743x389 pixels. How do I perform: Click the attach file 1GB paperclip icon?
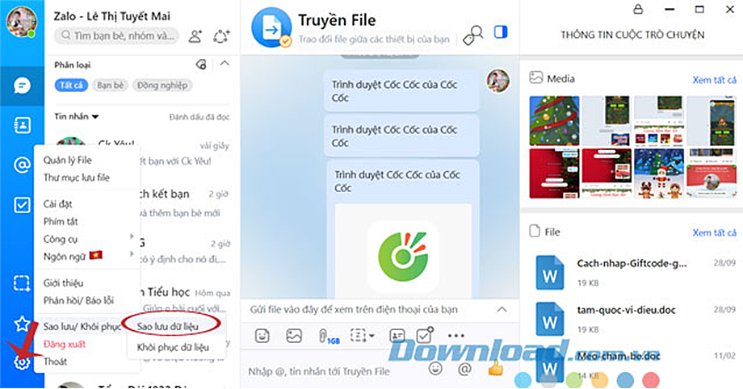pos(328,337)
